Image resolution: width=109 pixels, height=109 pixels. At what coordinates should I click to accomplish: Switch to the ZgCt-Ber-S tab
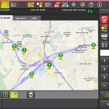tap(21, 18)
